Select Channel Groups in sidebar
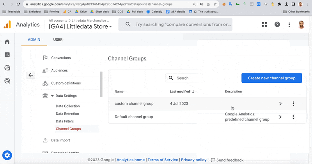Viewport: 312px width, 164px height. click(x=68, y=129)
